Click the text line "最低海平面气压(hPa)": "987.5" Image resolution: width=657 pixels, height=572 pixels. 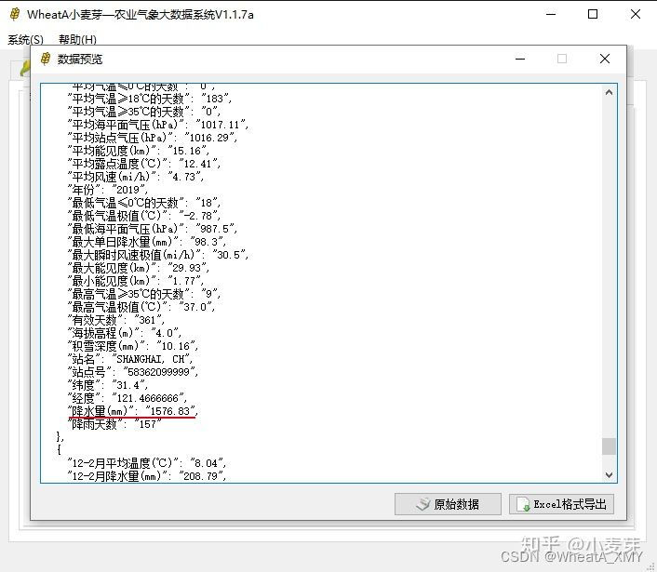pos(153,229)
